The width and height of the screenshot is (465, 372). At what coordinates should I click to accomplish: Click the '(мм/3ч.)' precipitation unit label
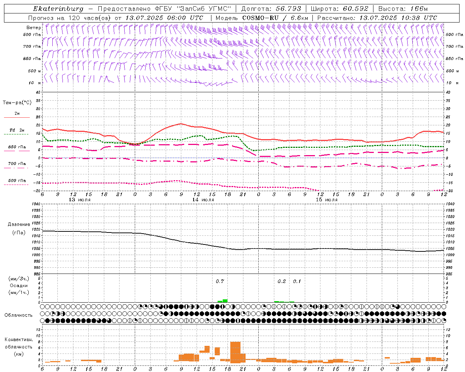(x=19, y=279)
